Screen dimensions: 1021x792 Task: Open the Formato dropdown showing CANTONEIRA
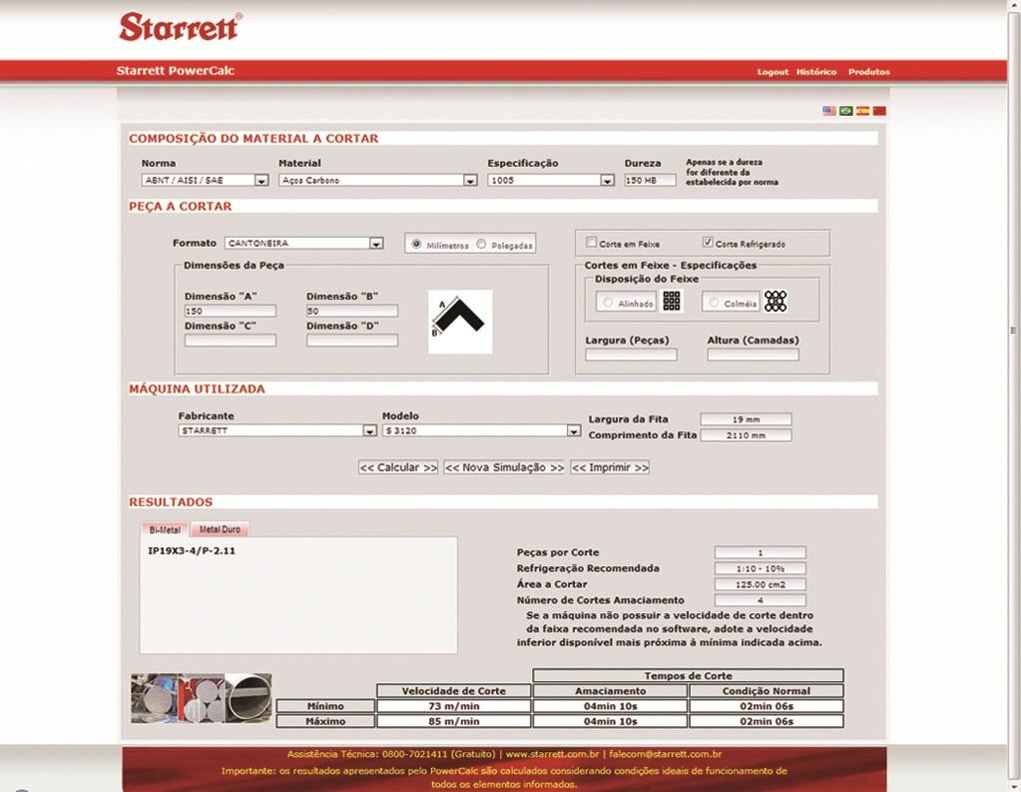[x=304, y=243]
